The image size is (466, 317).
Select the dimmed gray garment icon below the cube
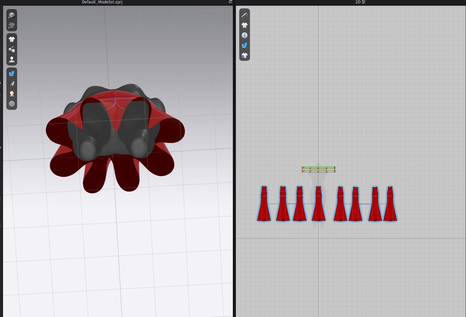tap(12, 26)
